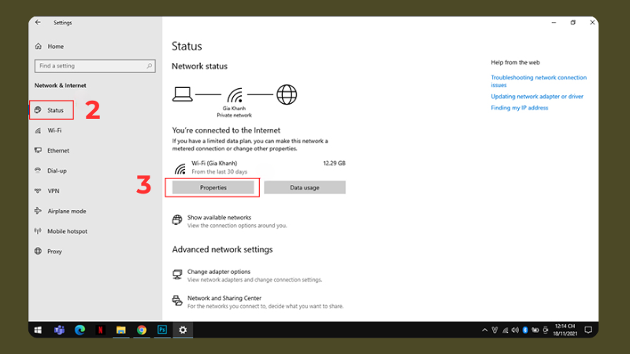Image resolution: width=630 pixels, height=354 pixels.
Task: Click the Network and Sharing Center icon
Action: click(x=177, y=301)
